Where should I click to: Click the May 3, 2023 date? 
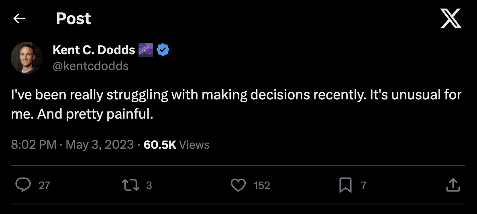point(100,145)
